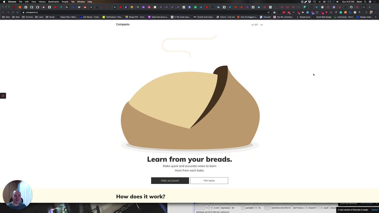The width and height of the screenshot is (379, 213).
Task: Open the volume menu bar icon
Action: tap(337, 2)
